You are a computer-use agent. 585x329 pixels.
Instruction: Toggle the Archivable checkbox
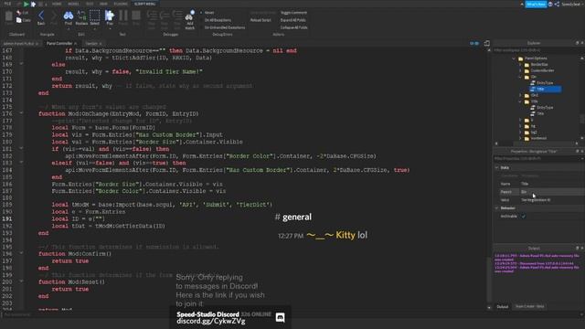(x=524, y=217)
